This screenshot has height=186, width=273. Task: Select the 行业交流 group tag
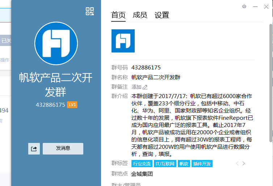click(142, 164)
